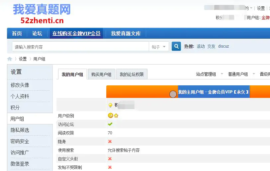This screenshot has height=171, width=270.
Task: Expand the 普通用户组 dropdown
Action: pyautogui.click(x=254, y=74)
